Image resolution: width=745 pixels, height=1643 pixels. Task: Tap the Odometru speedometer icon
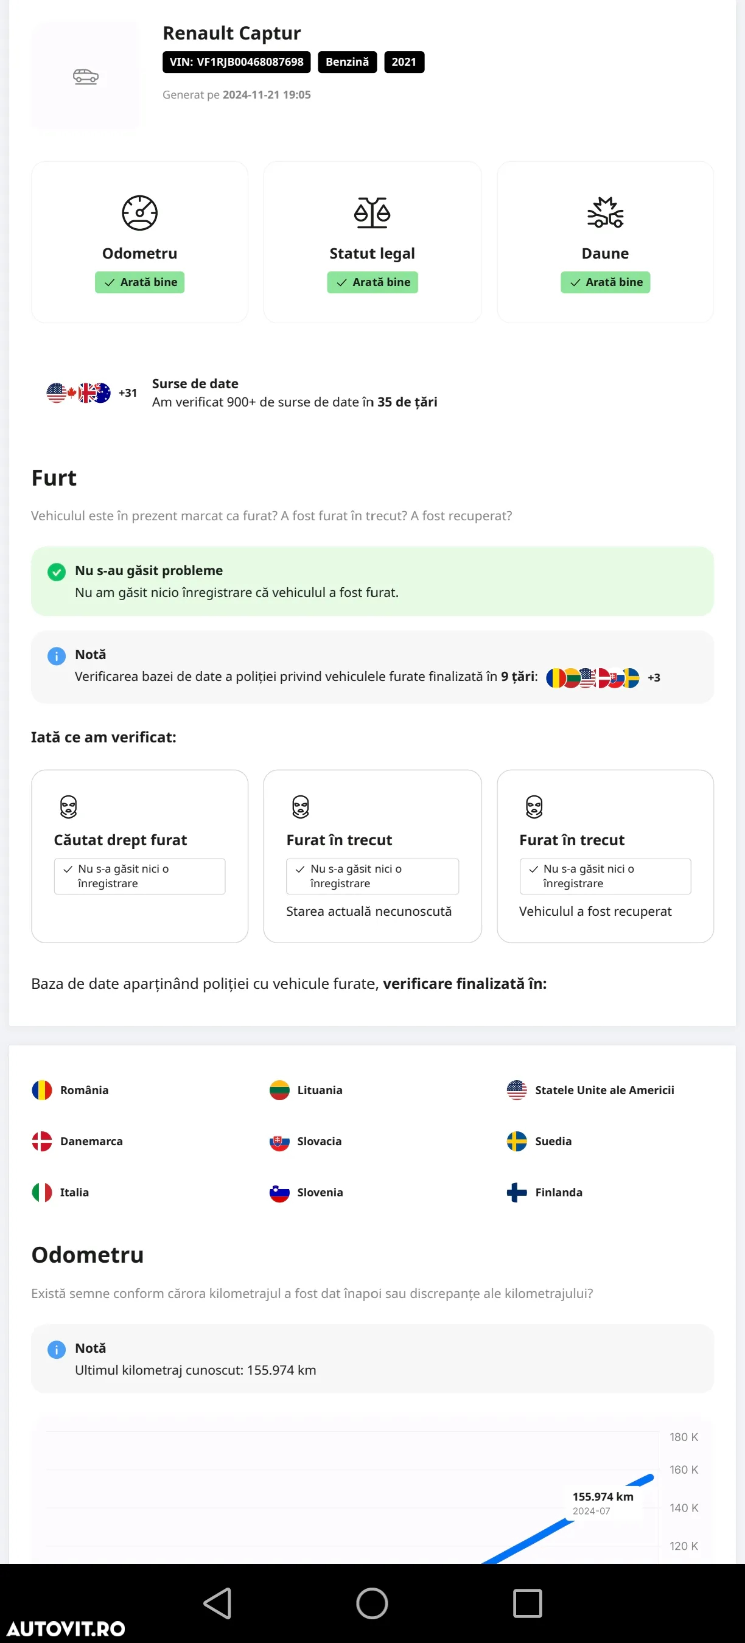[x=140, y=212]
